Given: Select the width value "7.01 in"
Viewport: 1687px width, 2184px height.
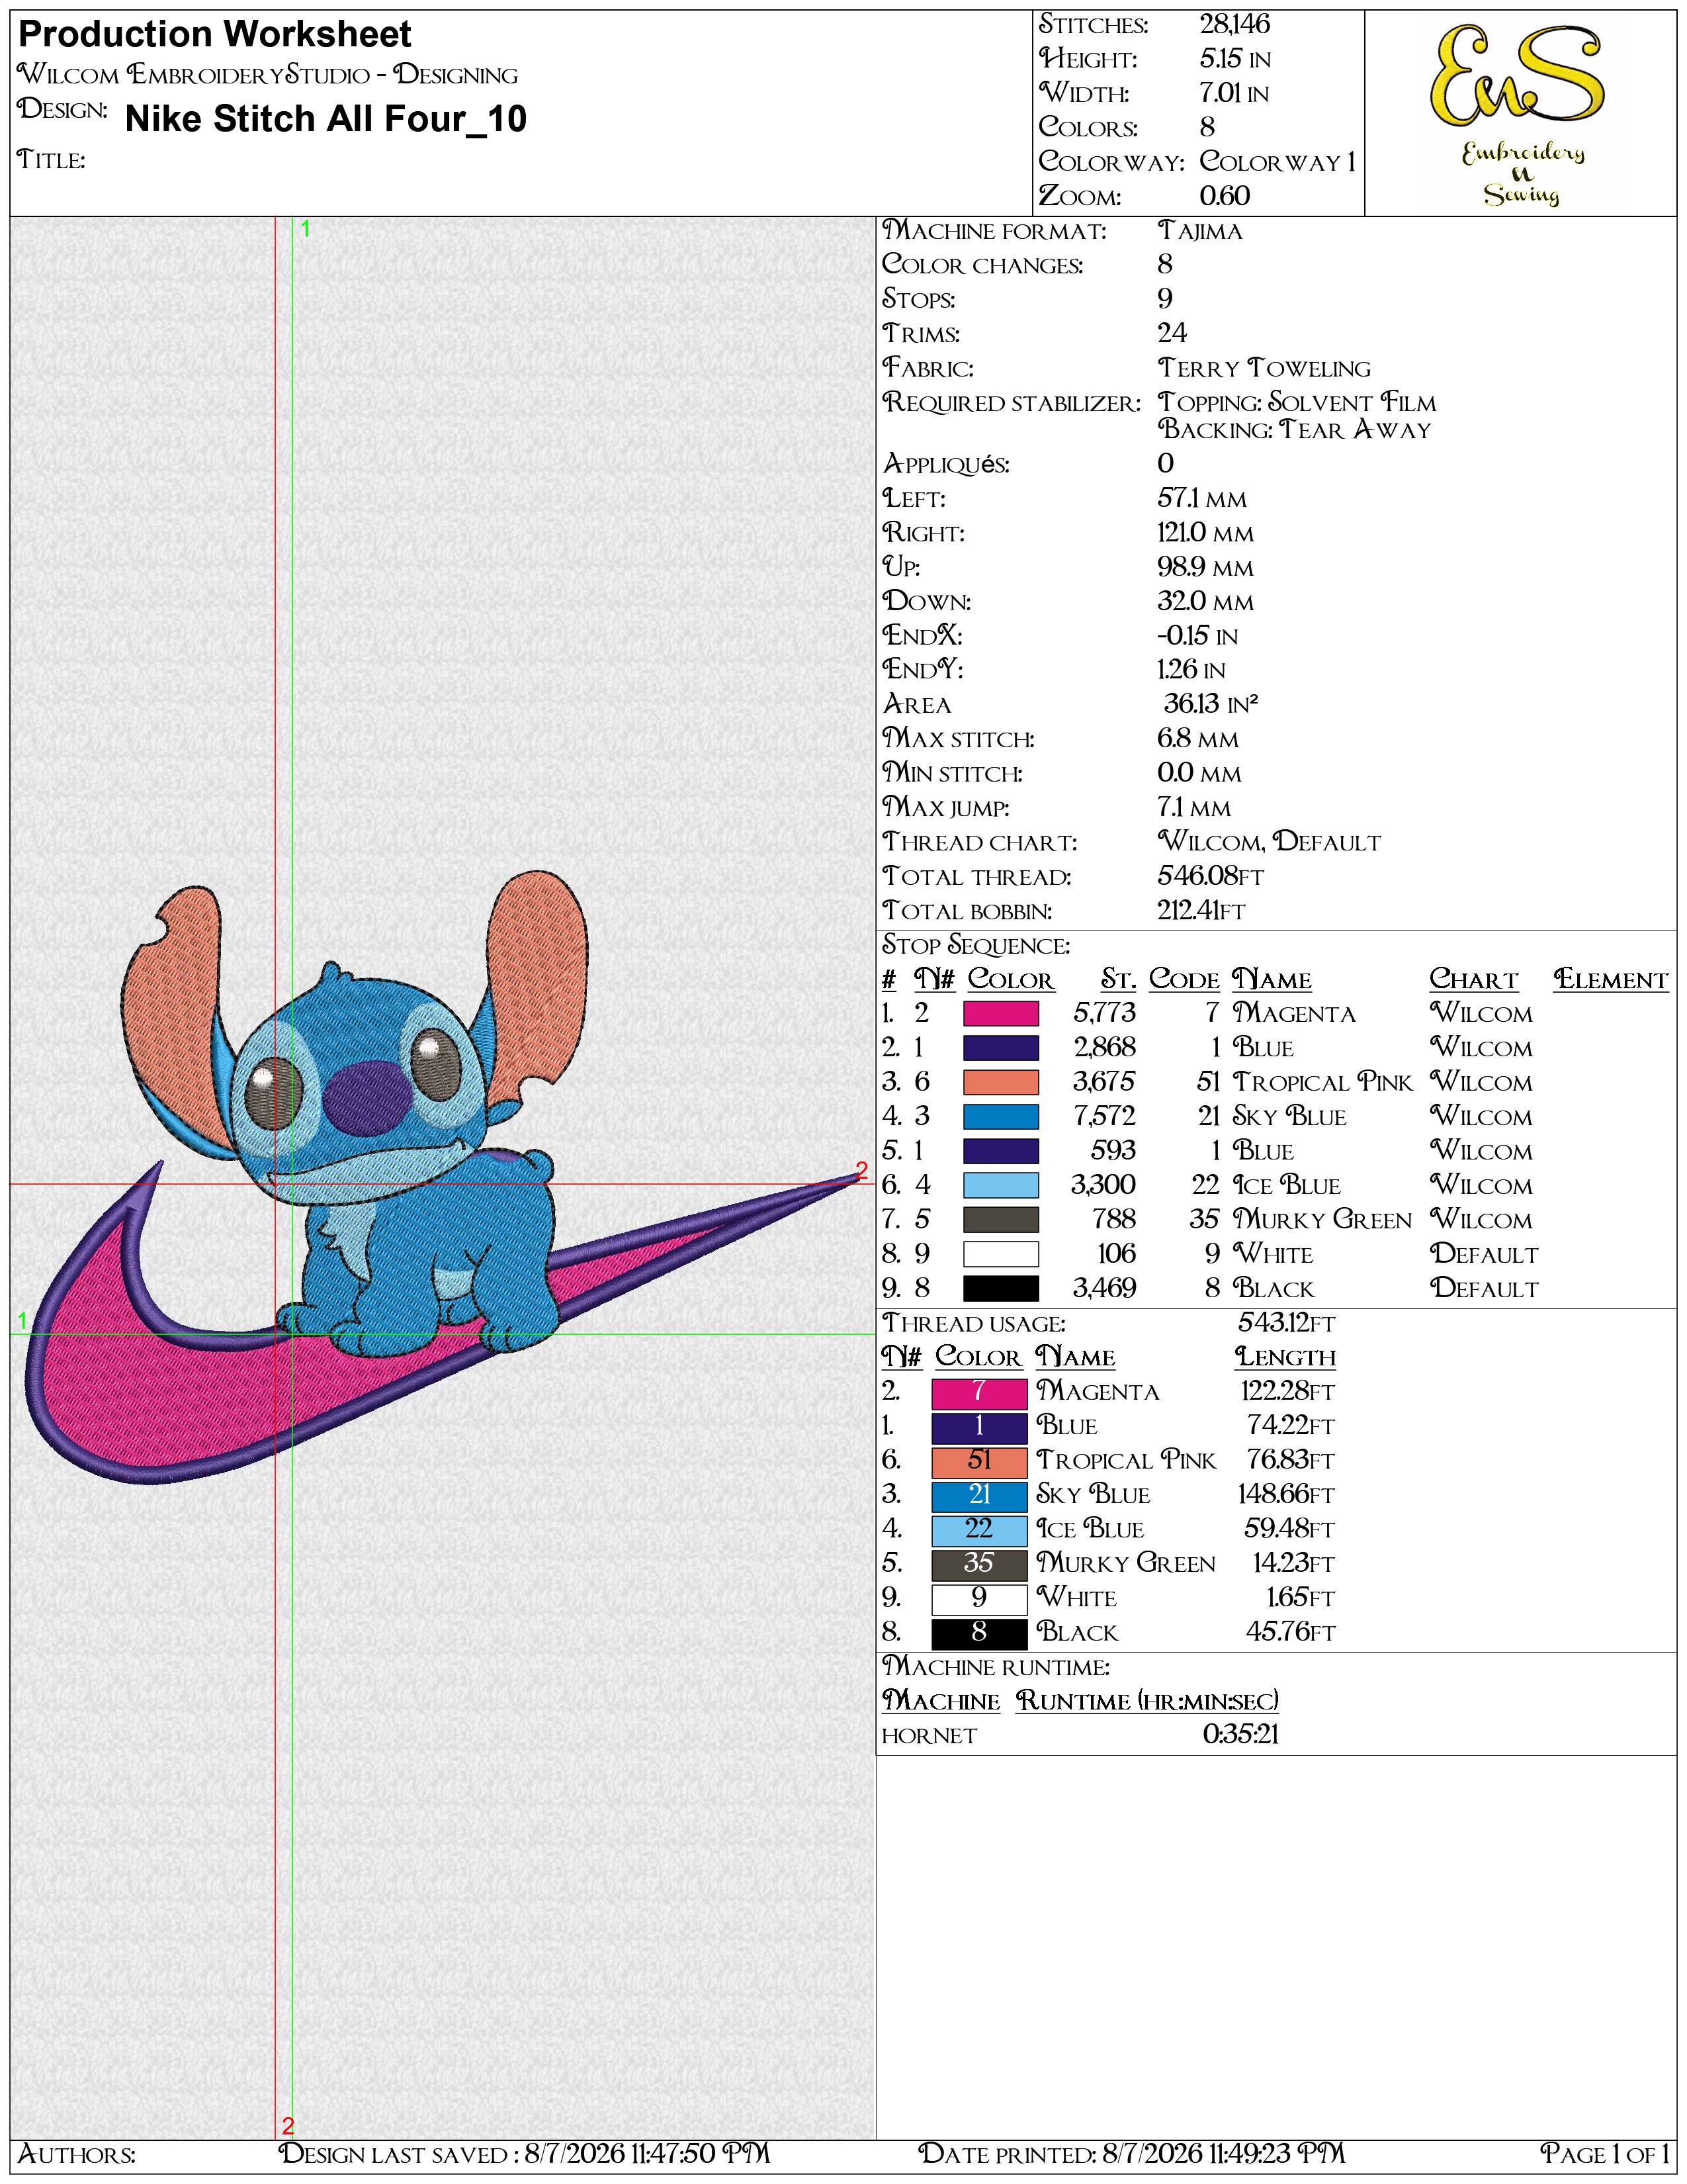Looking at the screenshot, I should [1234, 93].
